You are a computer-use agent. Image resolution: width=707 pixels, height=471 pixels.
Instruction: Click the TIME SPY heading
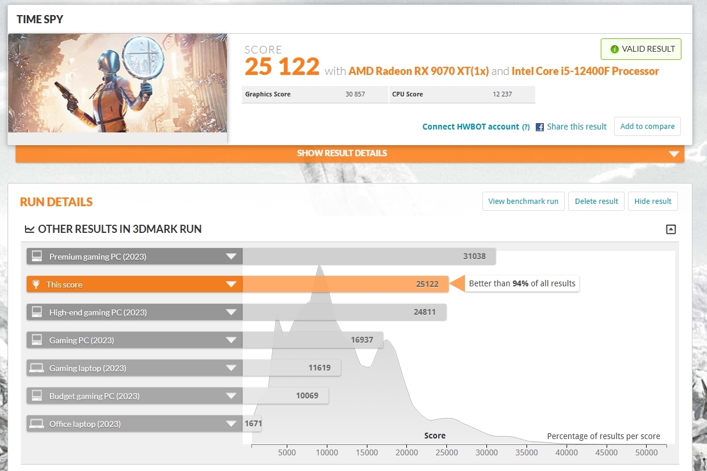pyautogui.click(x=40, y=19)
